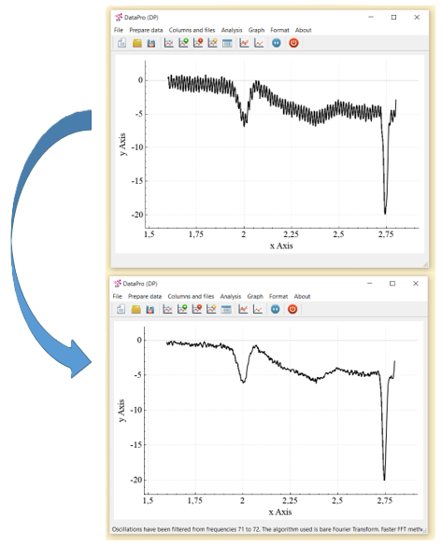
Task: Click blue rewind circle icon in top window
Action: (277, 43)
